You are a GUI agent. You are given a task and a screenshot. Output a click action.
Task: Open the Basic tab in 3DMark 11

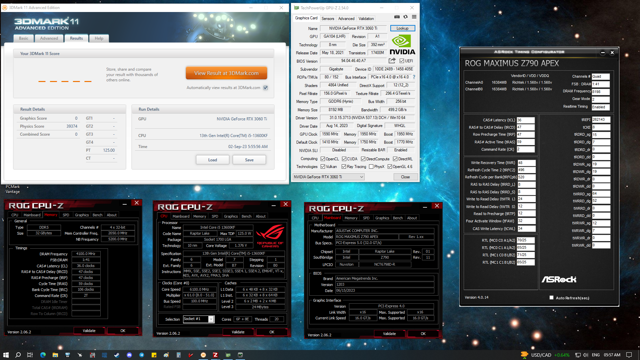[x=24, y=38]
